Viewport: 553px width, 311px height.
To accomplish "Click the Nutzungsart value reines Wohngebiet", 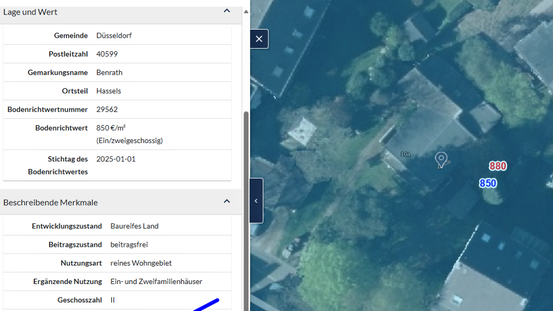I will (x=141, y=263).
